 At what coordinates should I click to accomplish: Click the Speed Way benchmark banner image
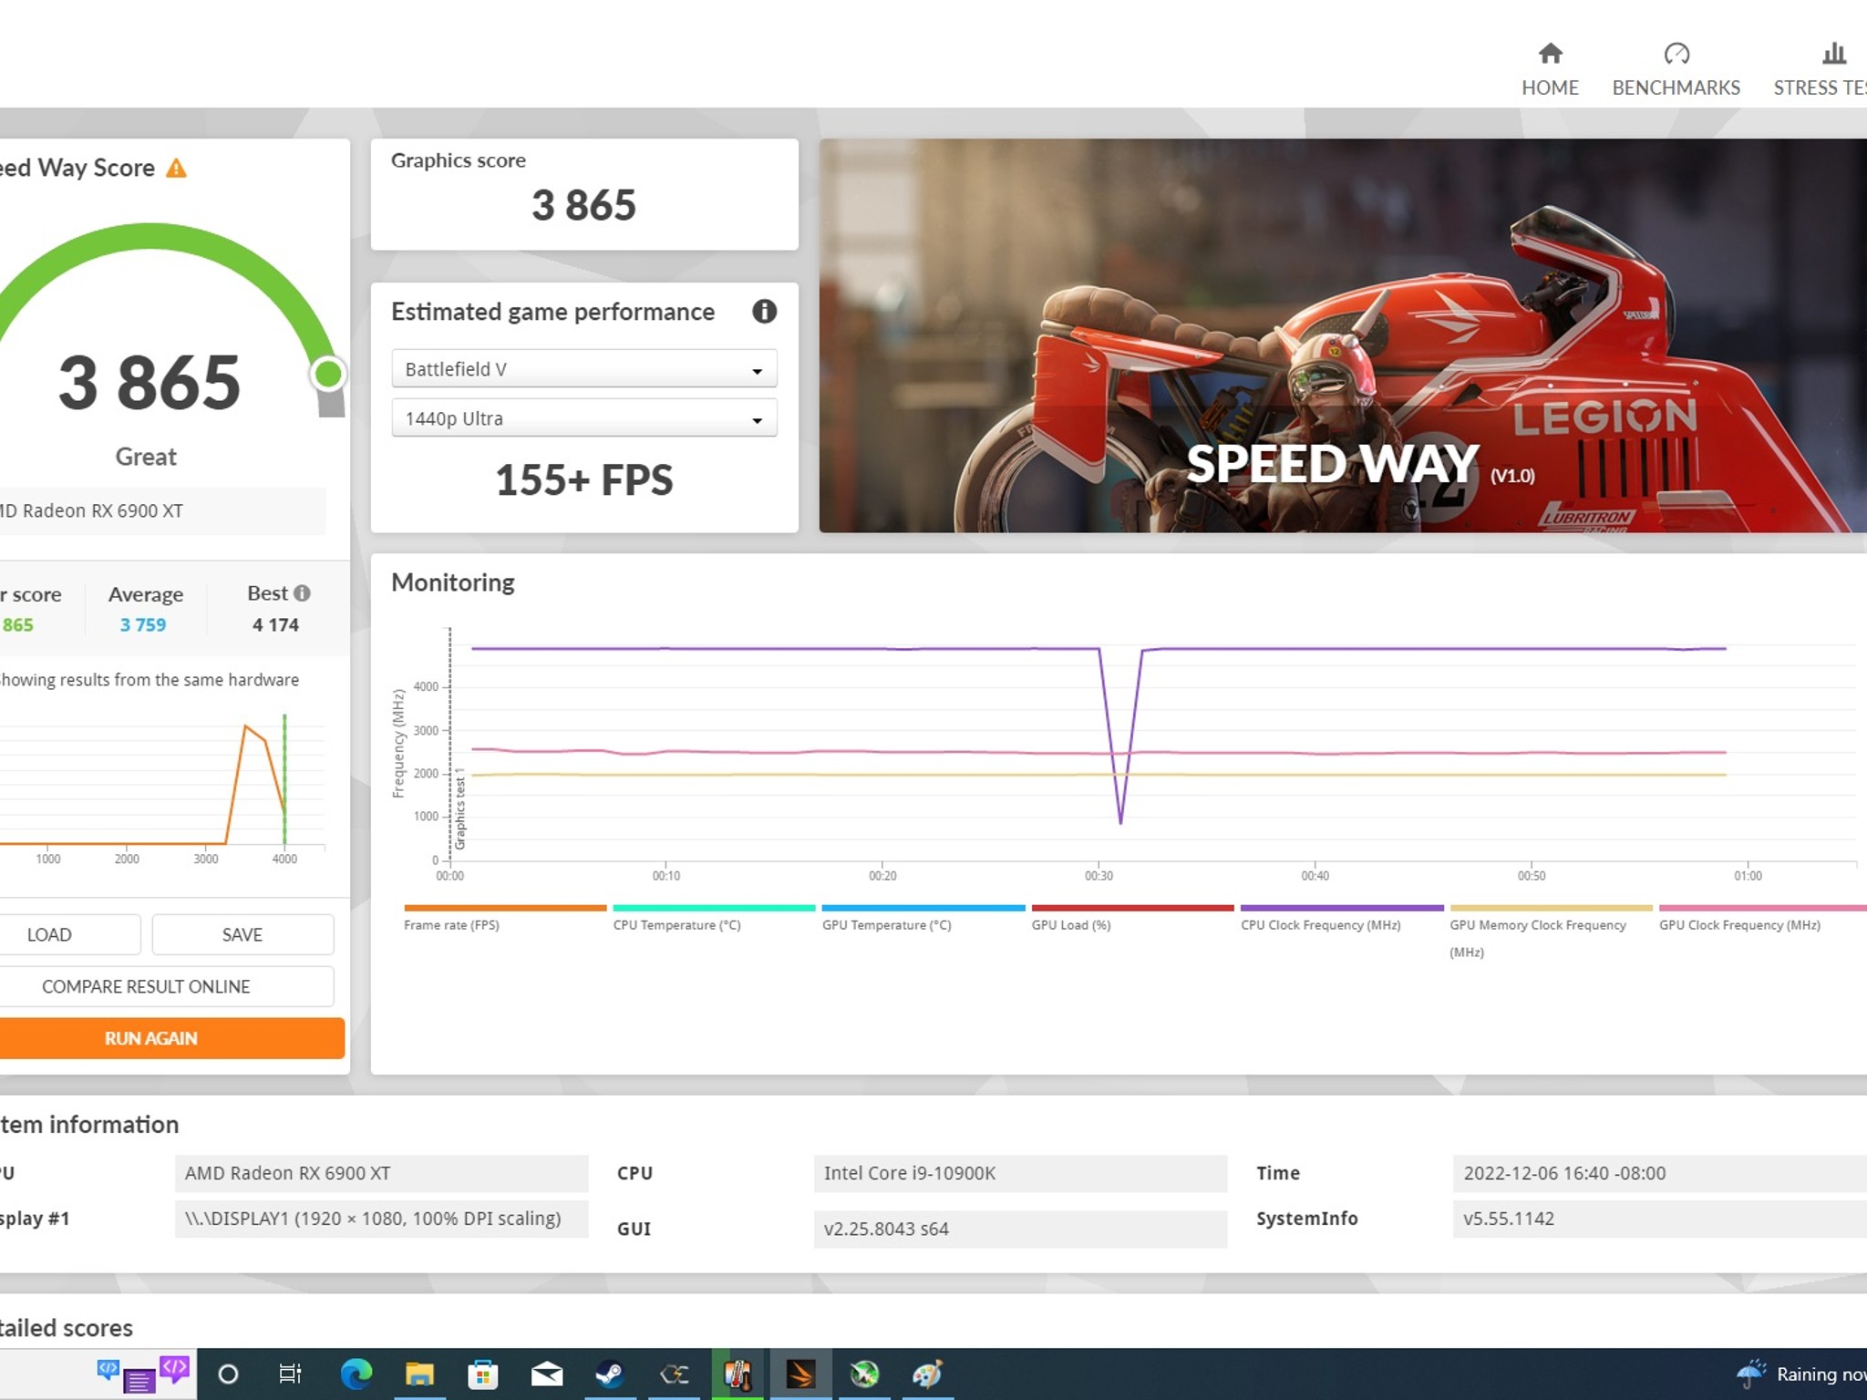pyautogui.click(x=1343, y=335)
